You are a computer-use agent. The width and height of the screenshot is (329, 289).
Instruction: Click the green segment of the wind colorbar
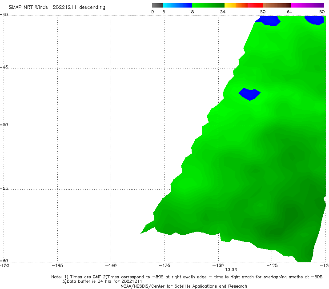(208, 5)
